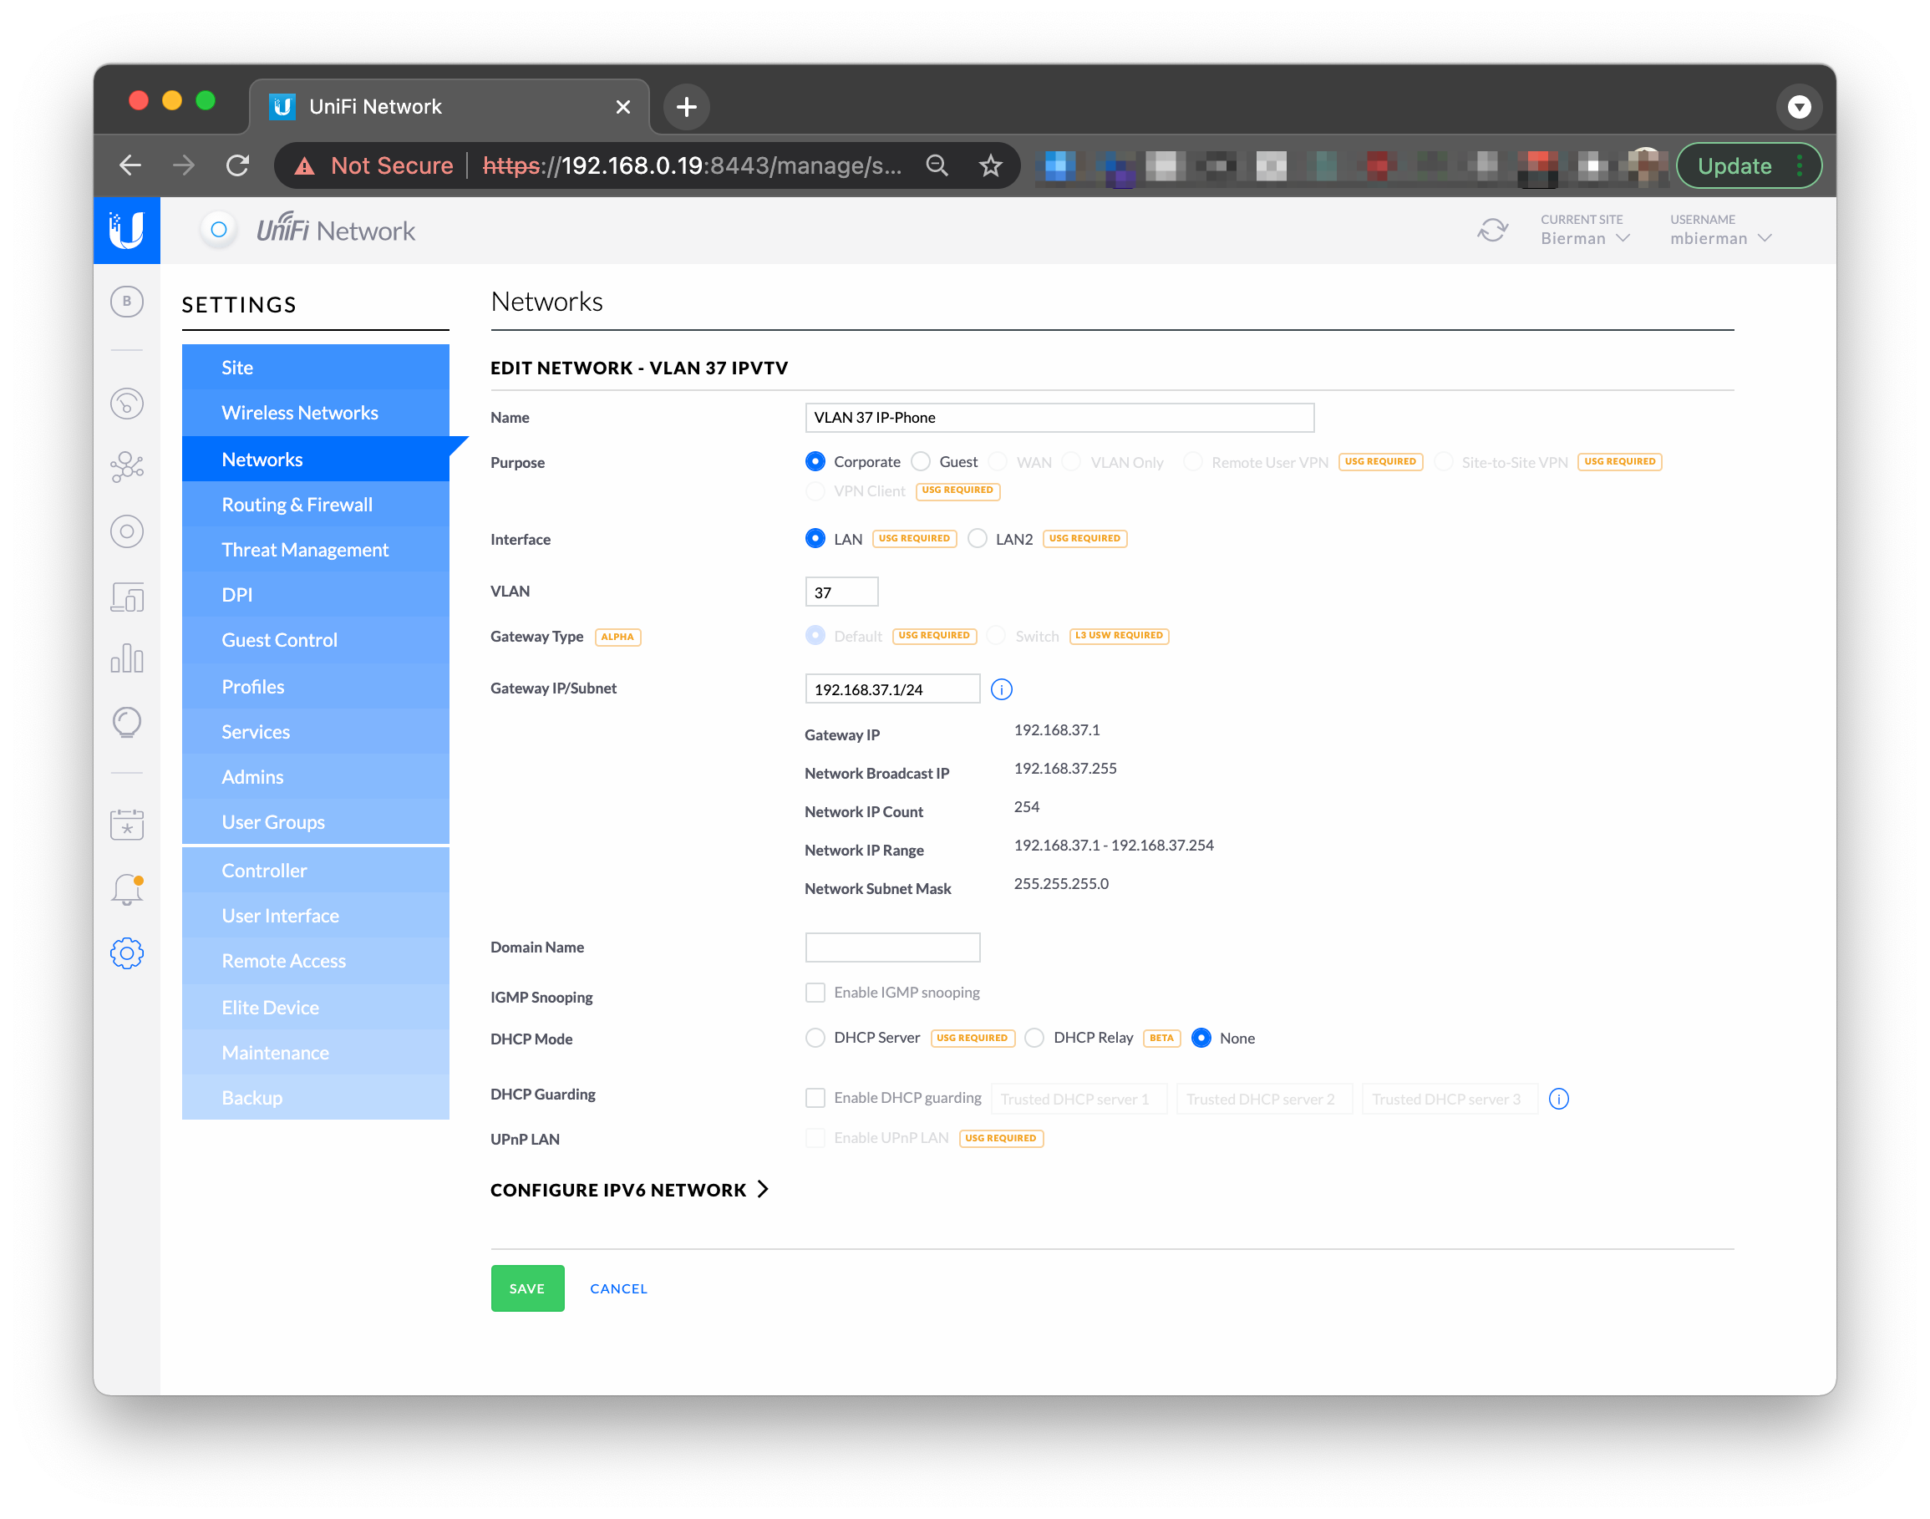
Task: Open the Current Site Bierman dropdown
Action: pos(1585,238)
